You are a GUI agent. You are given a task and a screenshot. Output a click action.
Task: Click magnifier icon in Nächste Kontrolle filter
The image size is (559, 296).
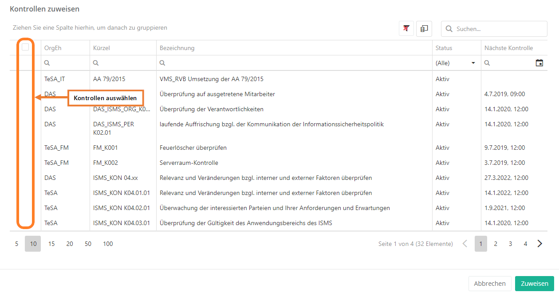pyautogui.click(x=487, y=63)
